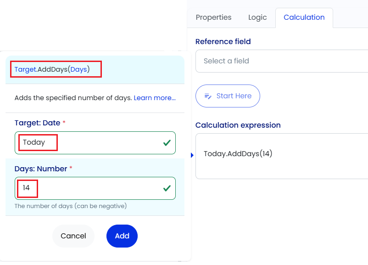Open the Properties tab

pos(213,17)
